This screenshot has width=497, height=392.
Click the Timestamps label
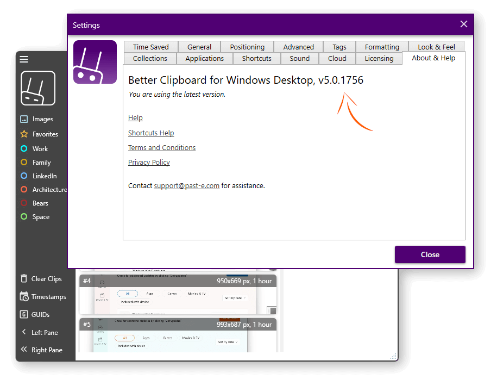pos(49,296)
